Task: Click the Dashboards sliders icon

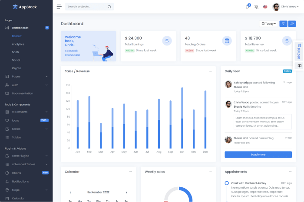Action: [7, 28]
